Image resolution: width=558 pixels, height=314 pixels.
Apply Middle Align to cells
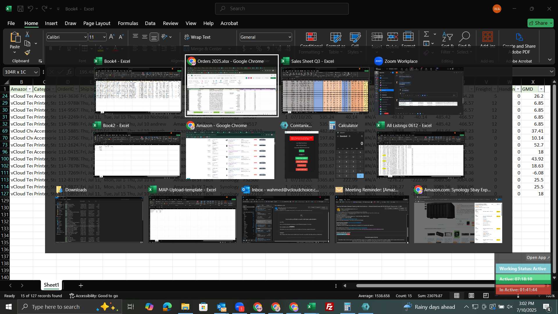145,37
